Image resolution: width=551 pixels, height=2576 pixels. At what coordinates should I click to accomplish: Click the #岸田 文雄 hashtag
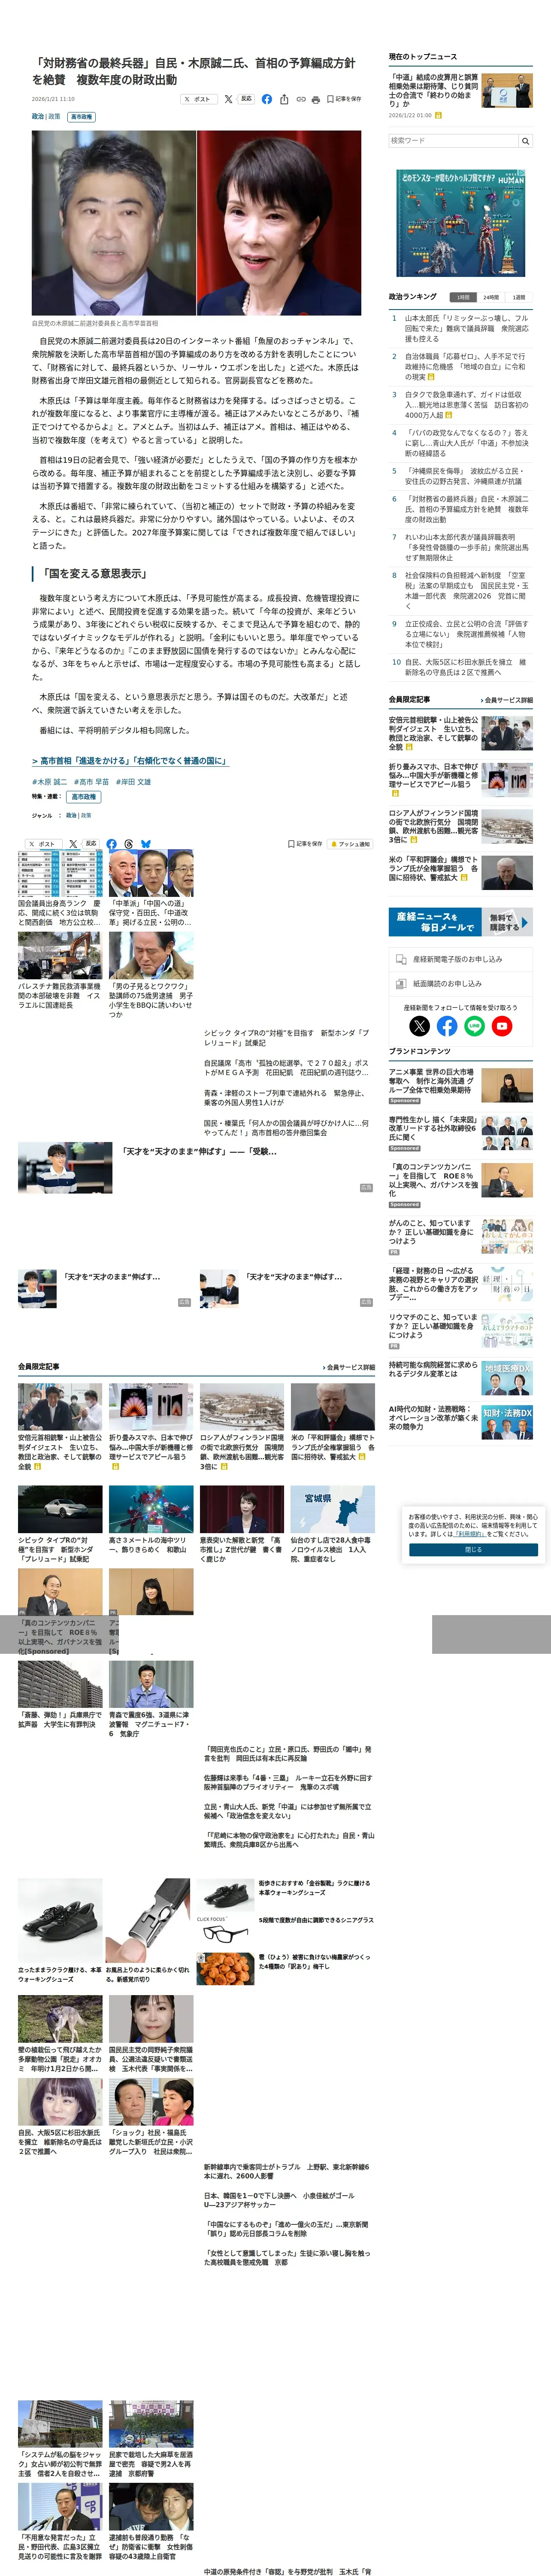point(133,782)
